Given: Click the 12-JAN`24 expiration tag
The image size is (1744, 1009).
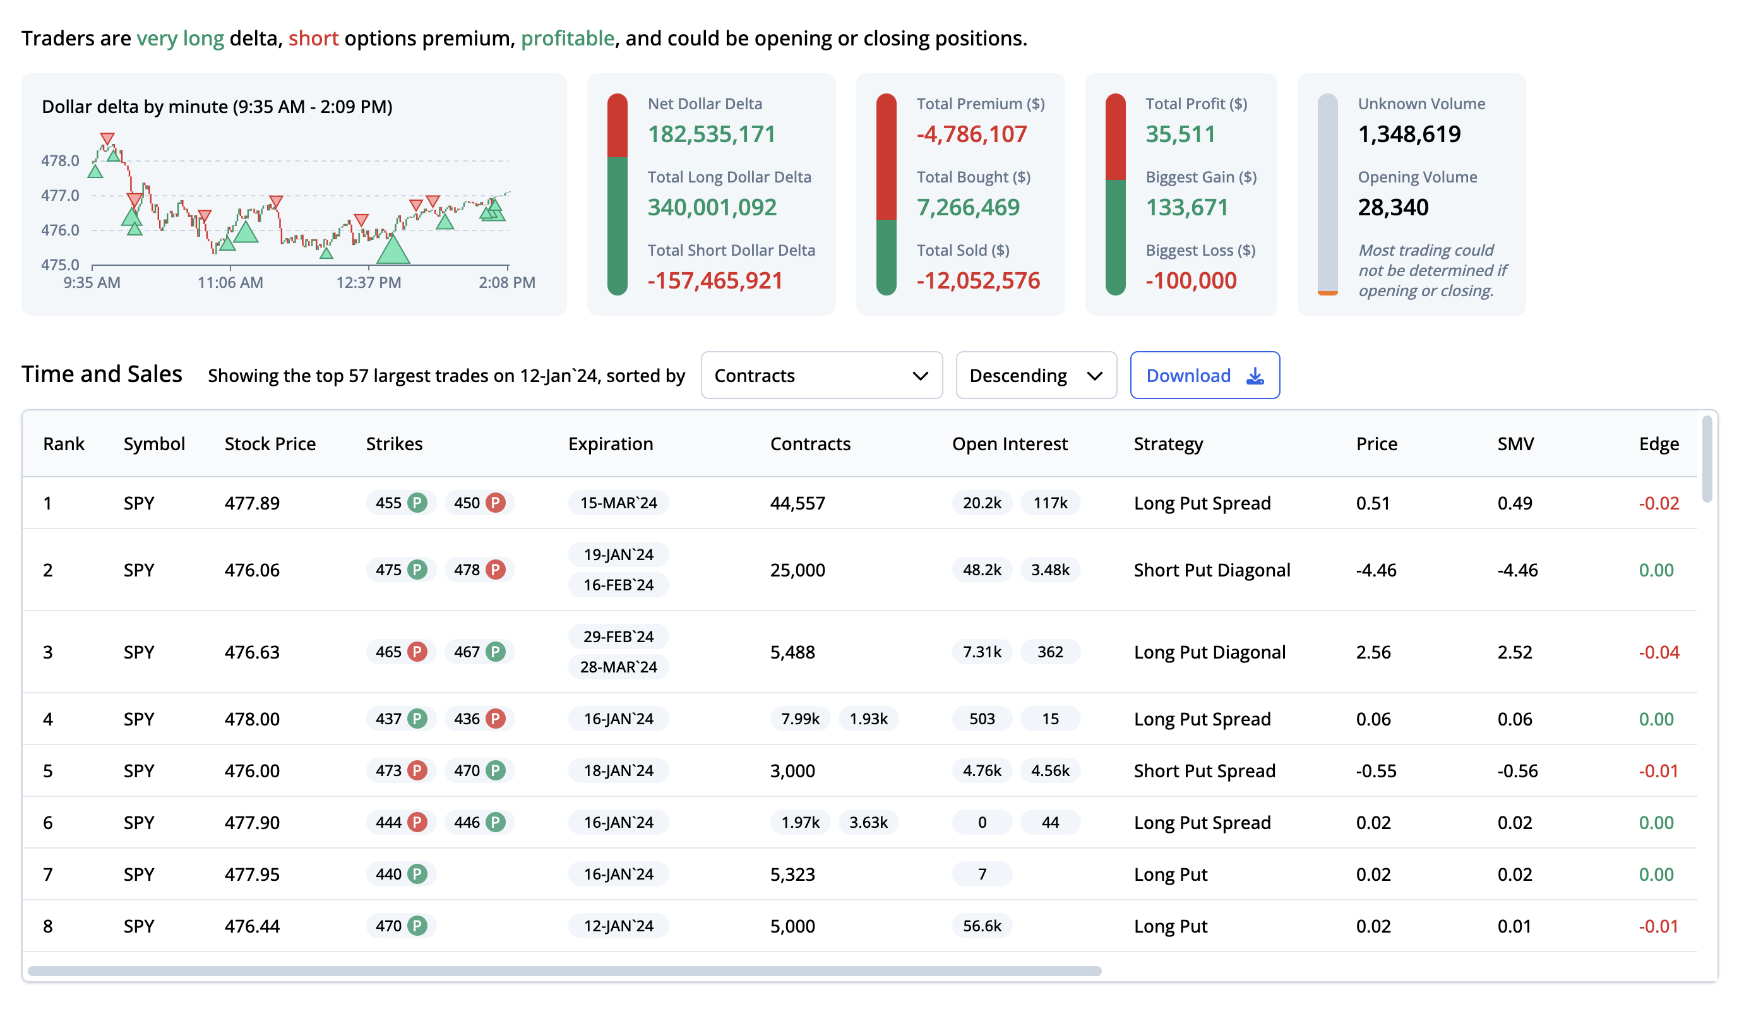Looking at the screenshot, I should coord(619,925).
